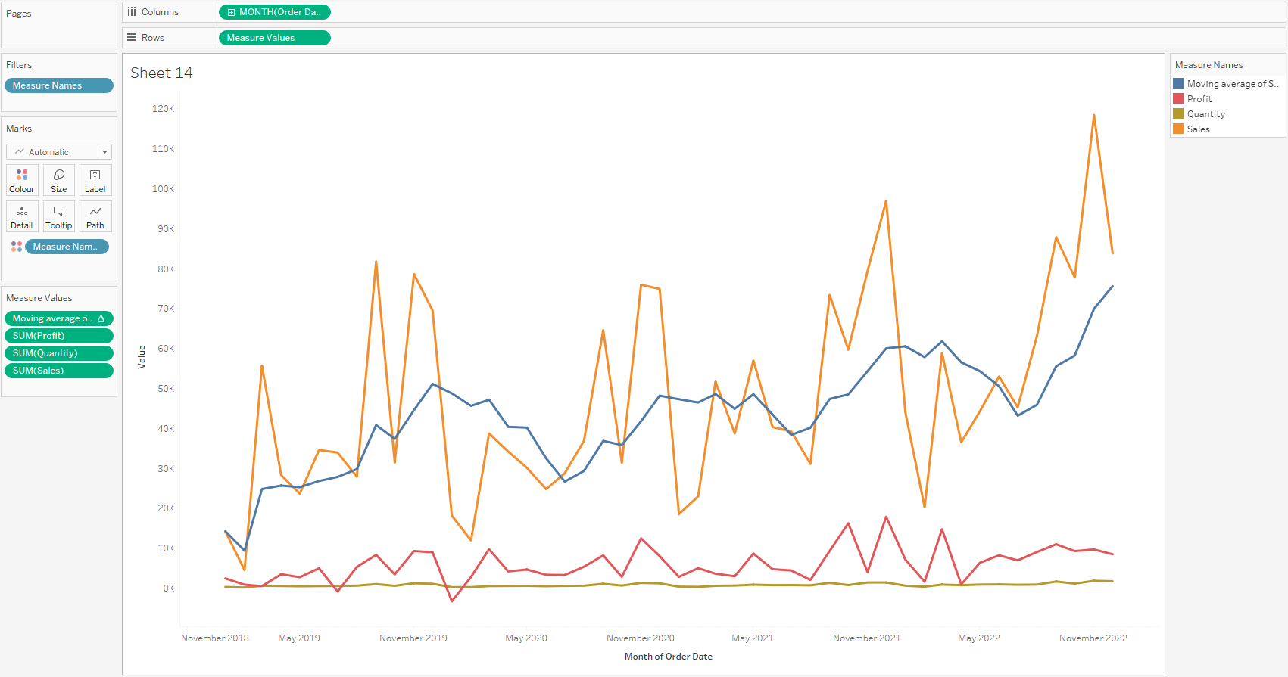Click the Month of Order Date axis title
1288x677 pixels.
(669, 657)
